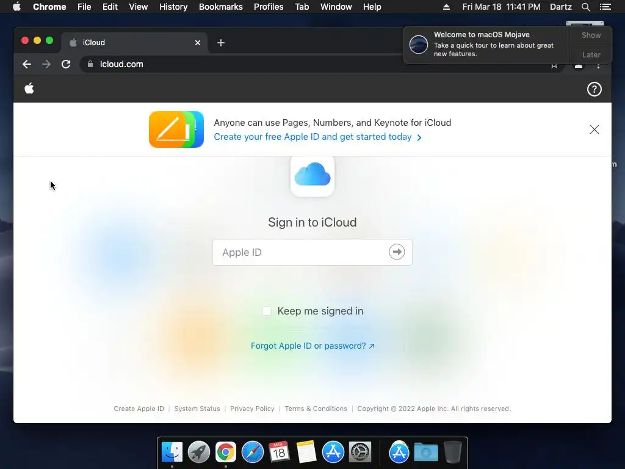Viewport: 625px width, 469px height.
Task: Open Terms & Conditions footer link
Action: (x=316, y=409)
